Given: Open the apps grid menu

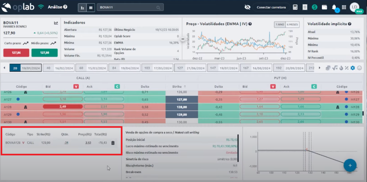Looking at the screenshot, I should 344,7.
